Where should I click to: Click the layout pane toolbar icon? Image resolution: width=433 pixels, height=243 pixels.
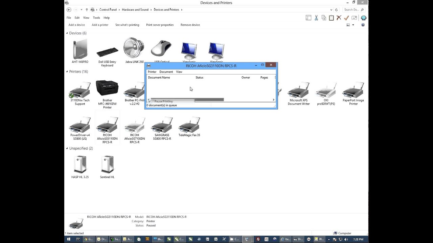pos(309,18)
